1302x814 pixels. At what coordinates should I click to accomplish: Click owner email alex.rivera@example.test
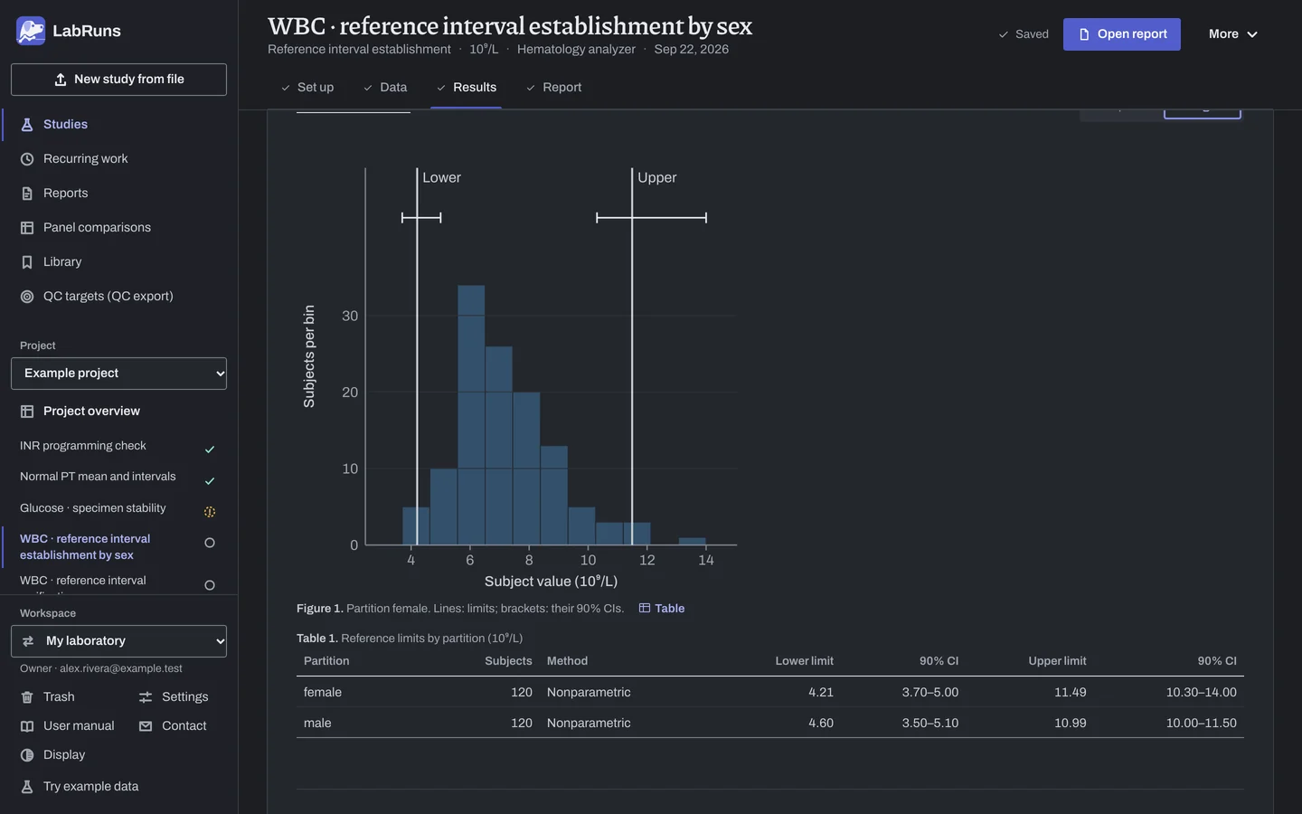121,668
